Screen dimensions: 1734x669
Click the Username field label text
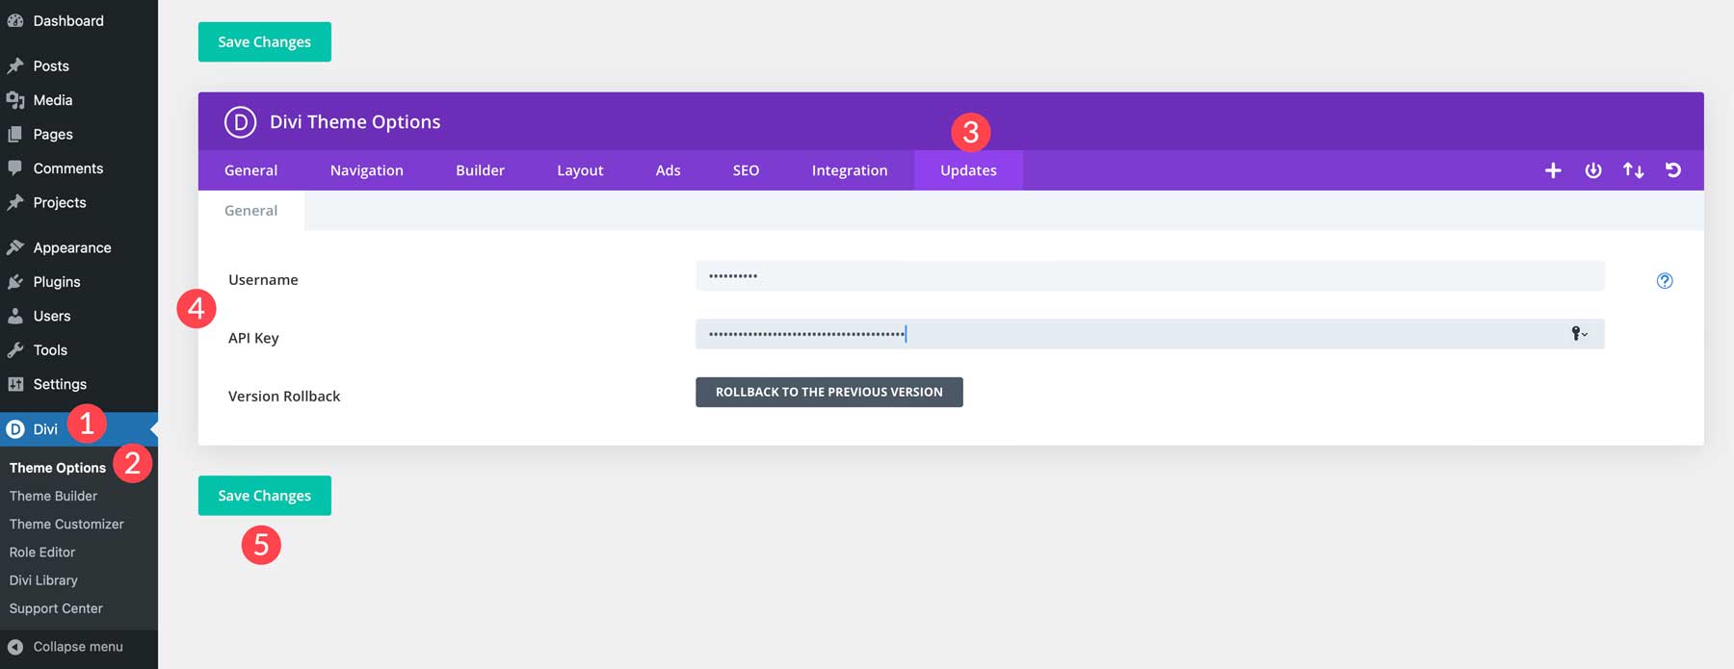[263, 280]
